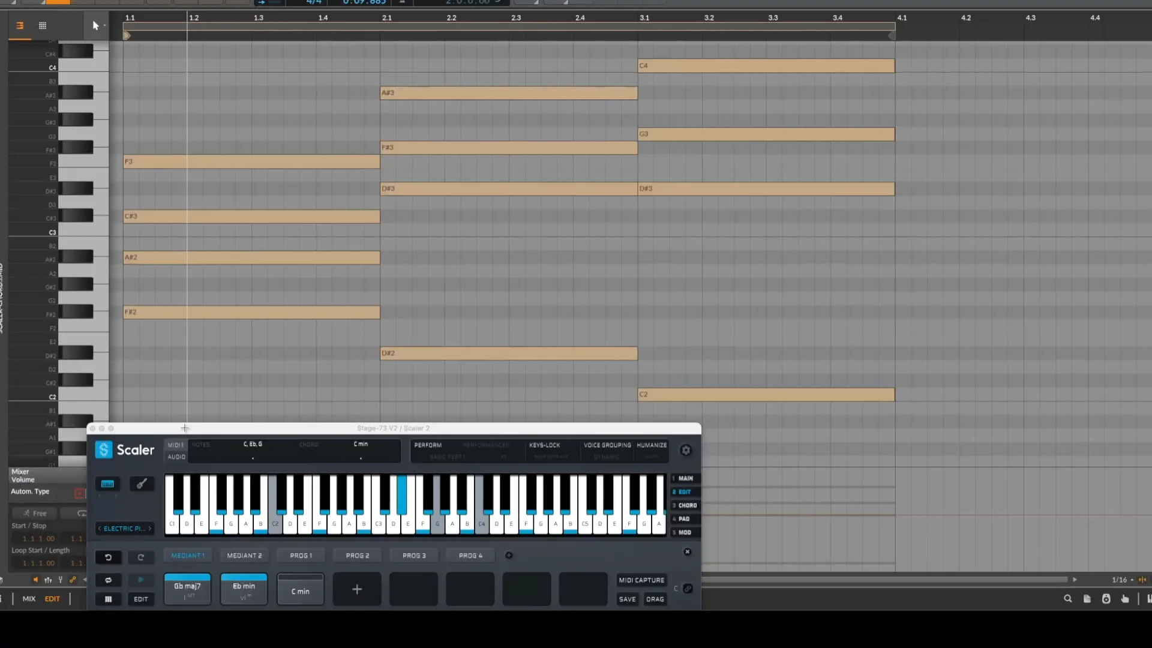Click EDIT button under Scaler transport
The image size is (1152, 648).
click(141, 599)
